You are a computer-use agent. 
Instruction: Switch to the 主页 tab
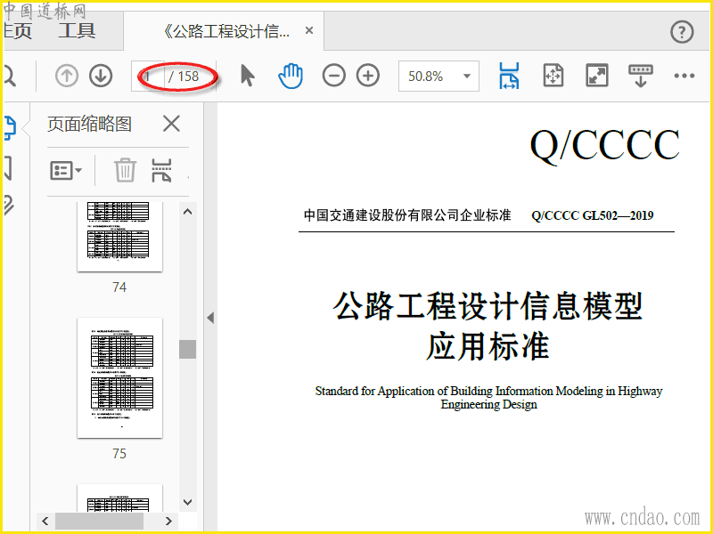(17, 31)
